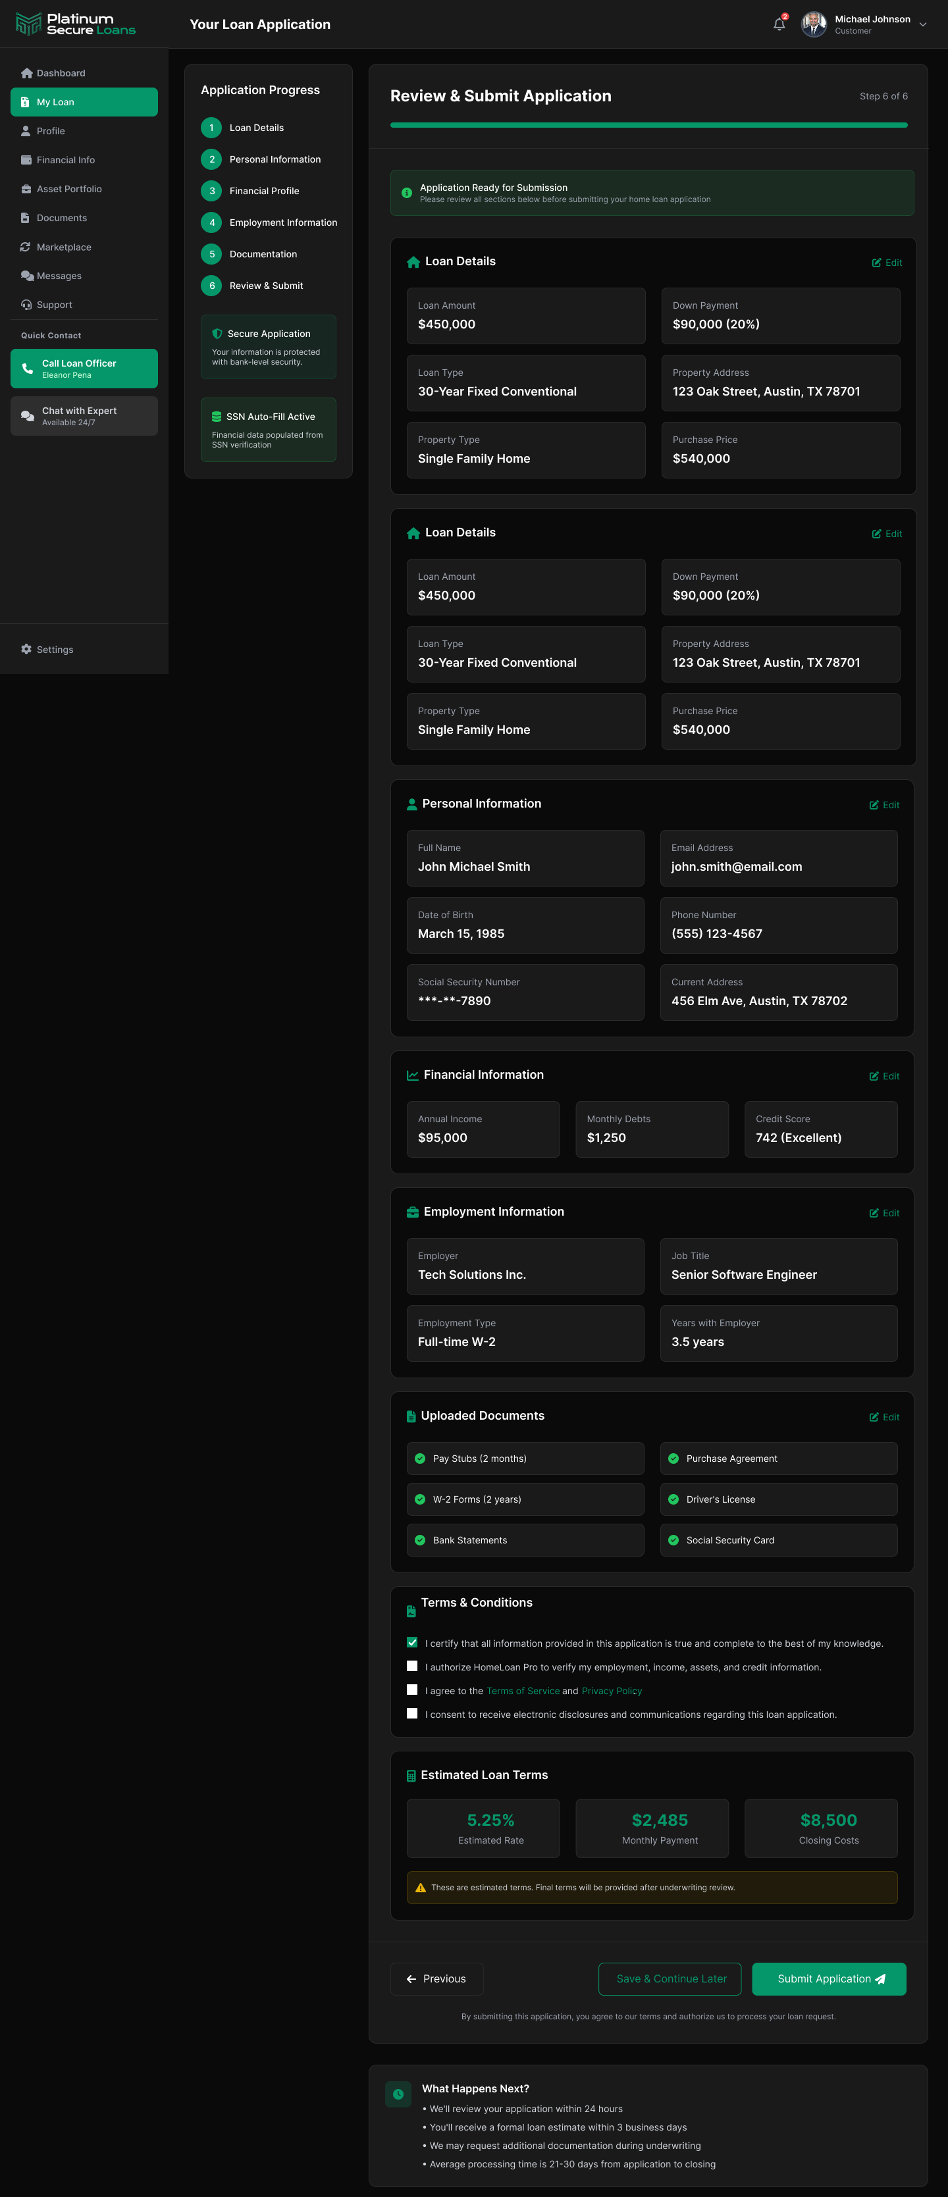This screenshot has height=2197, width=948.
Task: Edit the Personal Information section
Action: (x=884, y=804)
